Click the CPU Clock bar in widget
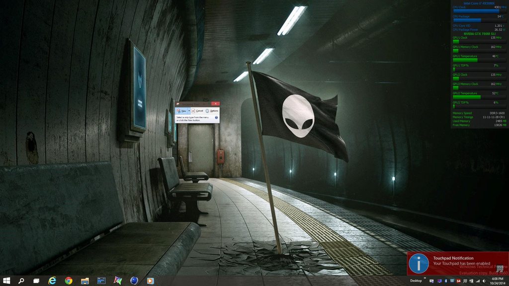The width and height of the screenshot is (509, 286). (479, 11)
